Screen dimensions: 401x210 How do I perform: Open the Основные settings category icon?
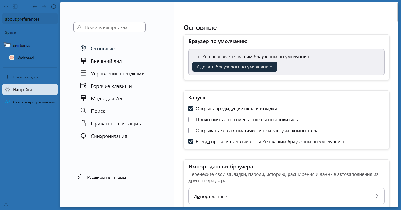pyautogui.click(x=83, y=48)
